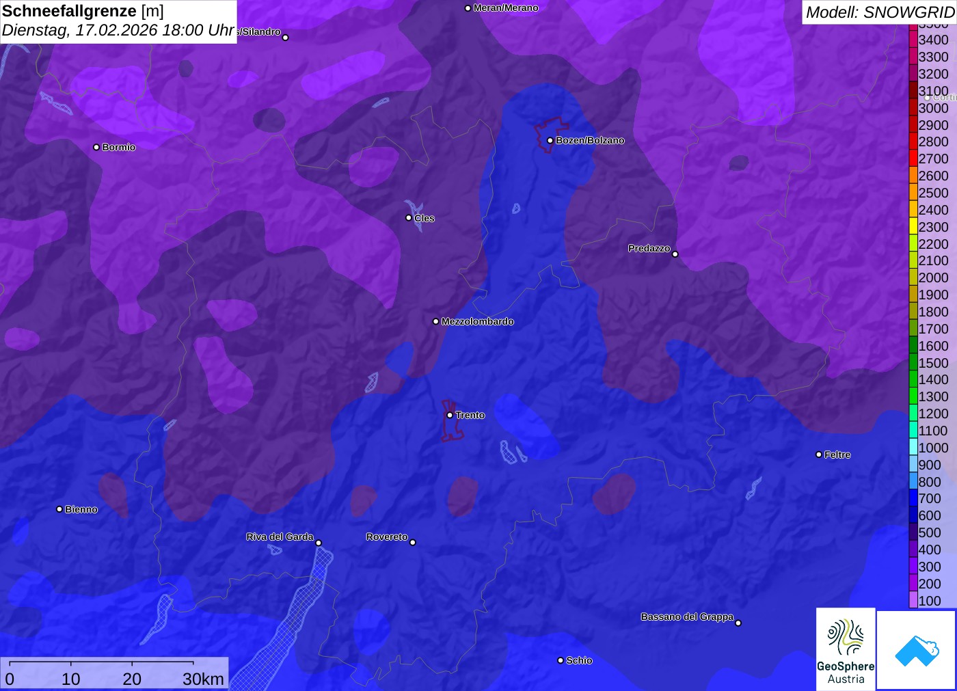Click the 'Schneefallgrenze [m]' title
The width and height of the screenshot is (957, 691).
click(83, 11)
